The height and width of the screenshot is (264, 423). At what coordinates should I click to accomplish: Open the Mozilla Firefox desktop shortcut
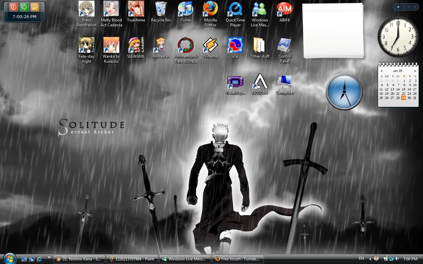pyautogui.click(x=210, y=9)
